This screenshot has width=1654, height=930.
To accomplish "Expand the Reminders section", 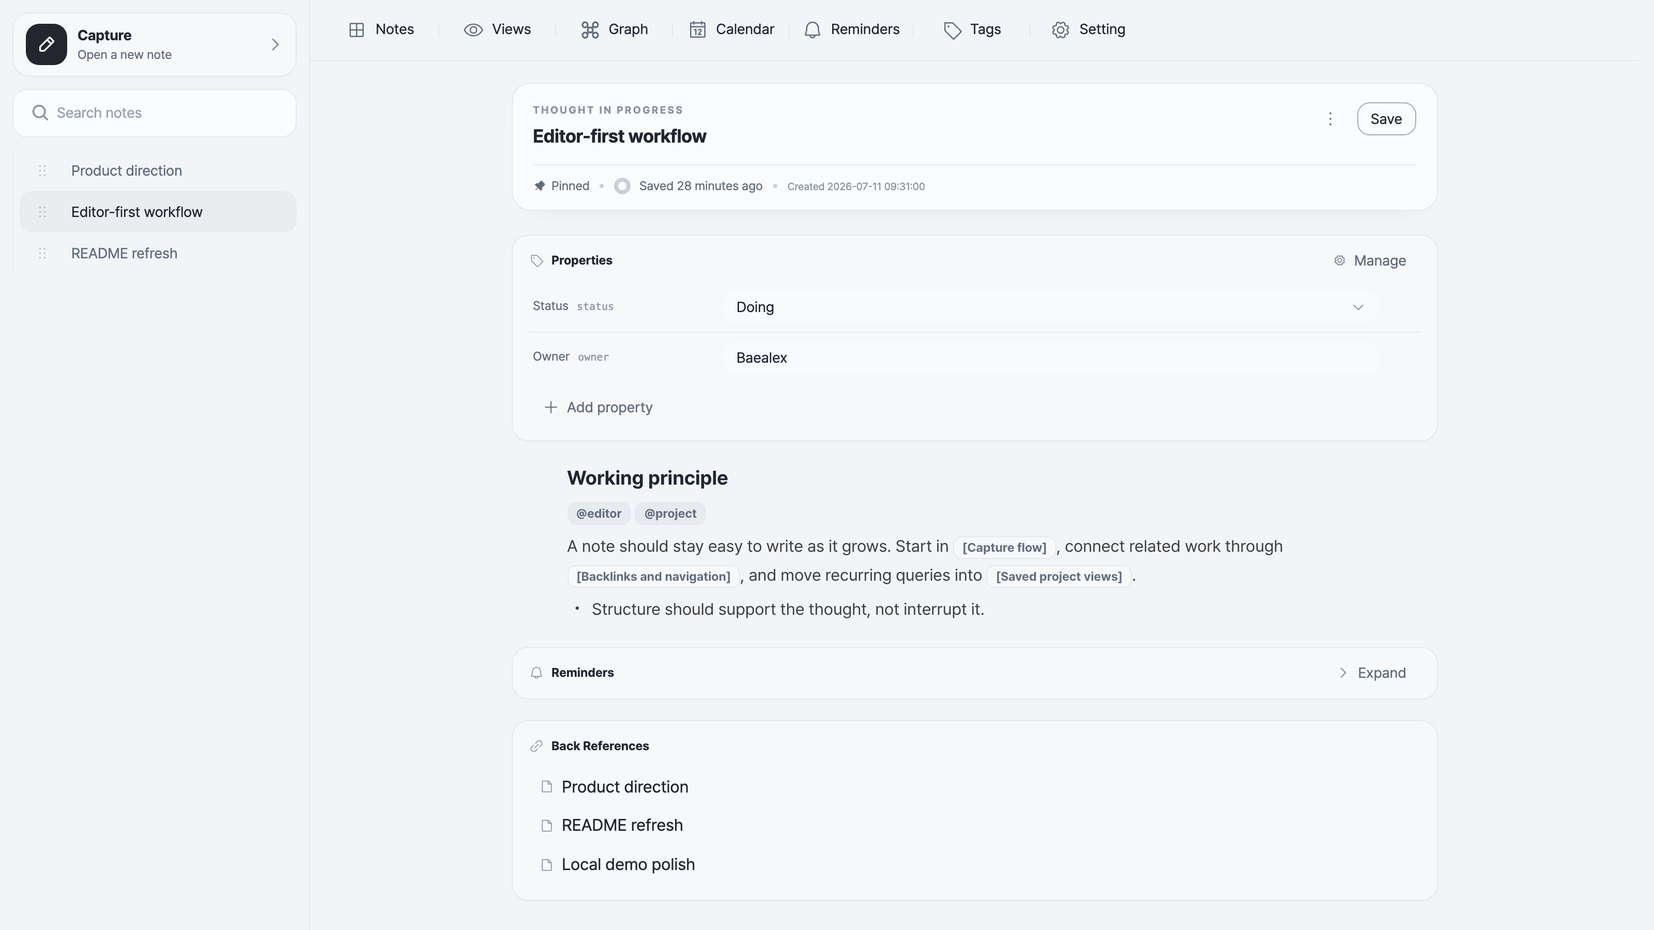I will click(1372, 673).
